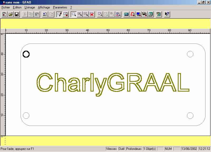Viewport: 211px width, 152px height.
Task: Click the time 12:21:12
Action: pos(204,149)
